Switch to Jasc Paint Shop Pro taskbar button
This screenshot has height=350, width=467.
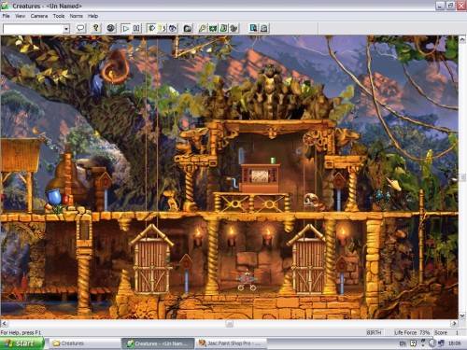coord(233,343)
